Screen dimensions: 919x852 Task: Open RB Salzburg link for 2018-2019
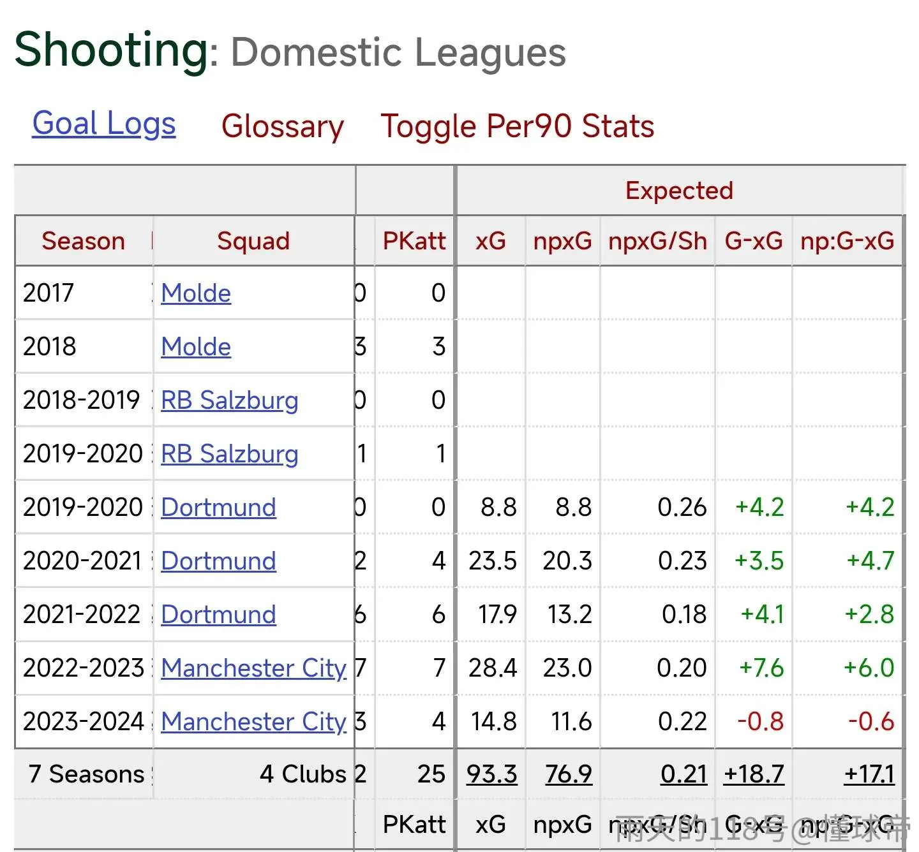230,400
